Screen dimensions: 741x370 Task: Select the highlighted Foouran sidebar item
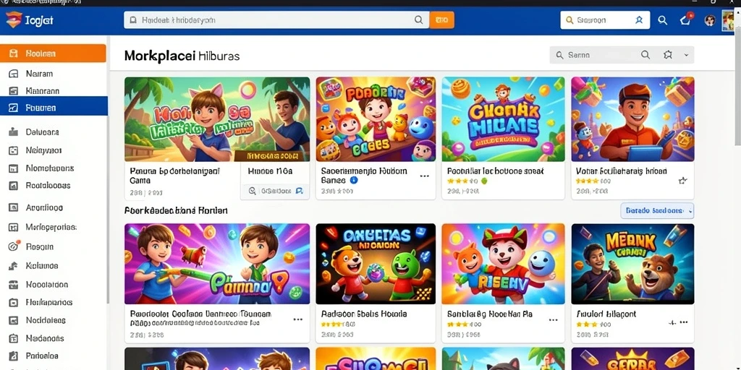(54, 107)
